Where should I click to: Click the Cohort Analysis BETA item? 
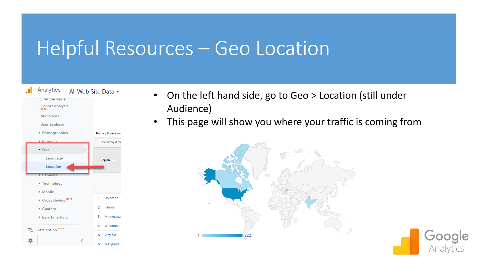click(x=54, y=106)
